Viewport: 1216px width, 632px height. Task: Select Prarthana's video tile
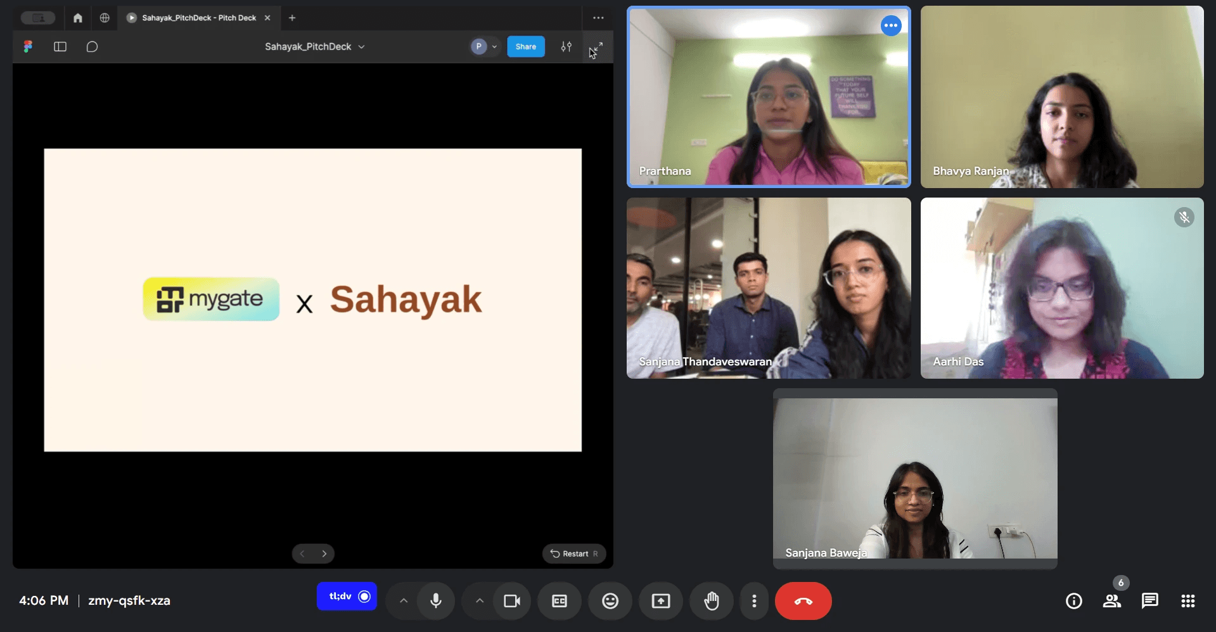(769, 97)
